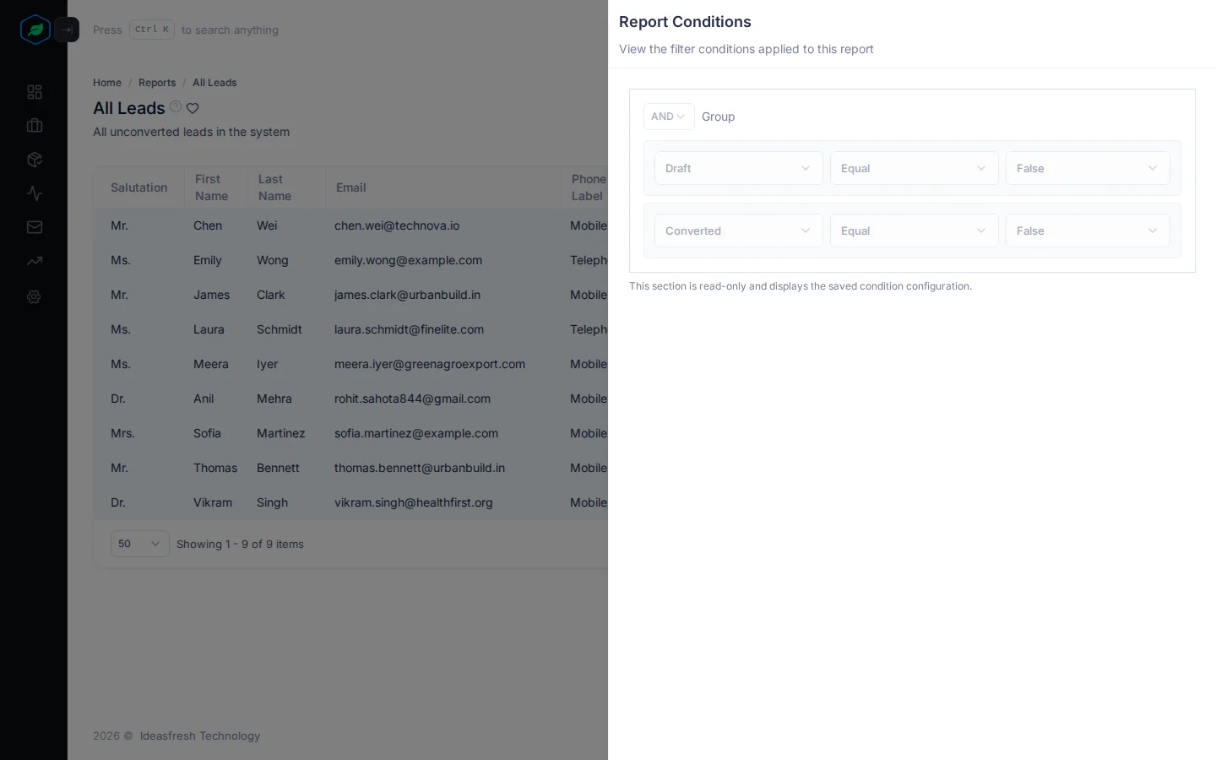Click the first name Vikram cell
Viewport: 1216px width, 760px height.
[213, 502]
